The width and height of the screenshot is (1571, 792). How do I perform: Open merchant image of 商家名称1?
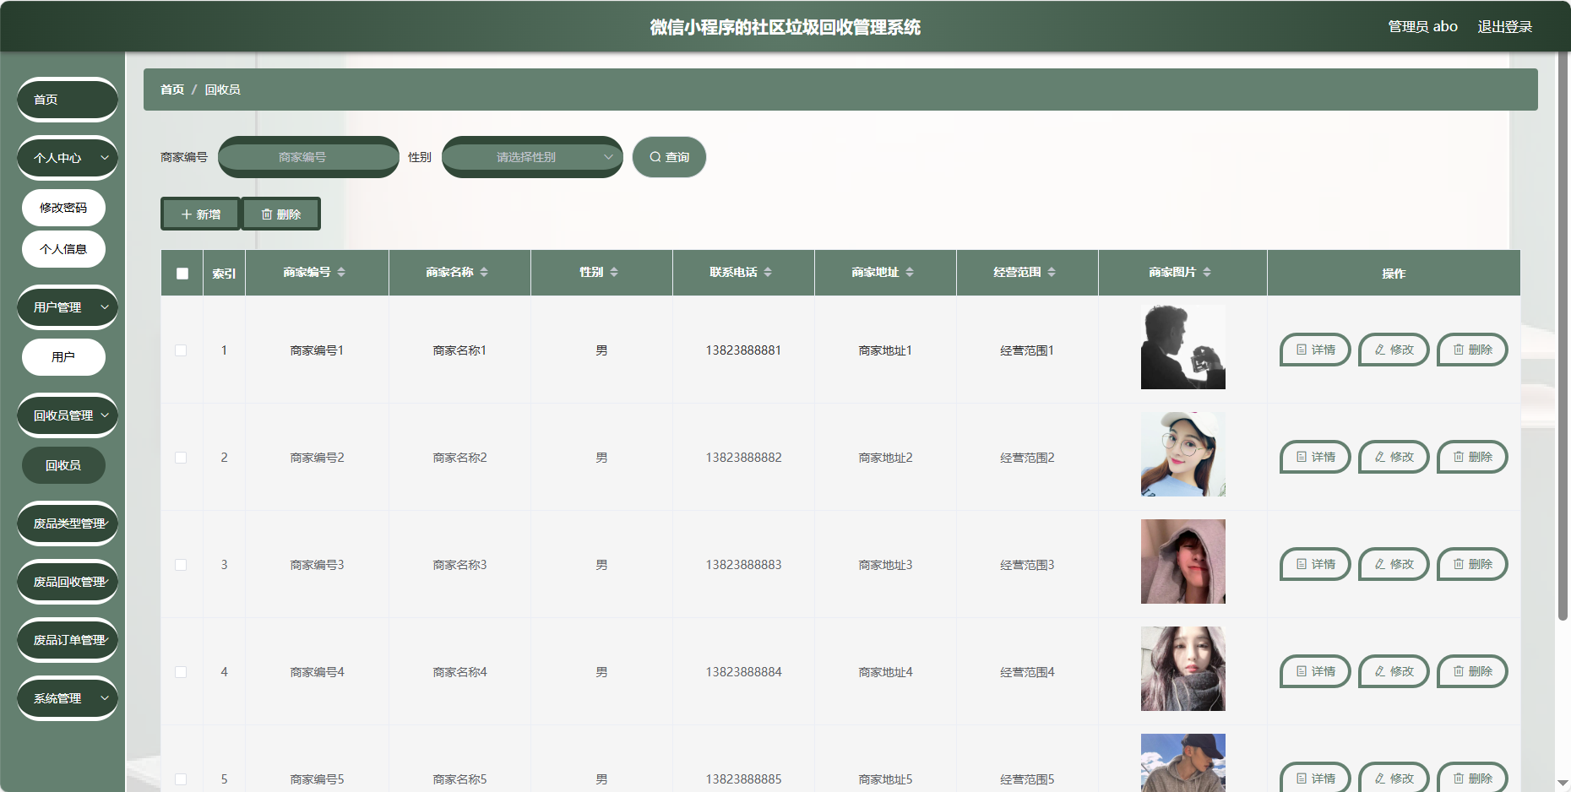pos(1182,347)
